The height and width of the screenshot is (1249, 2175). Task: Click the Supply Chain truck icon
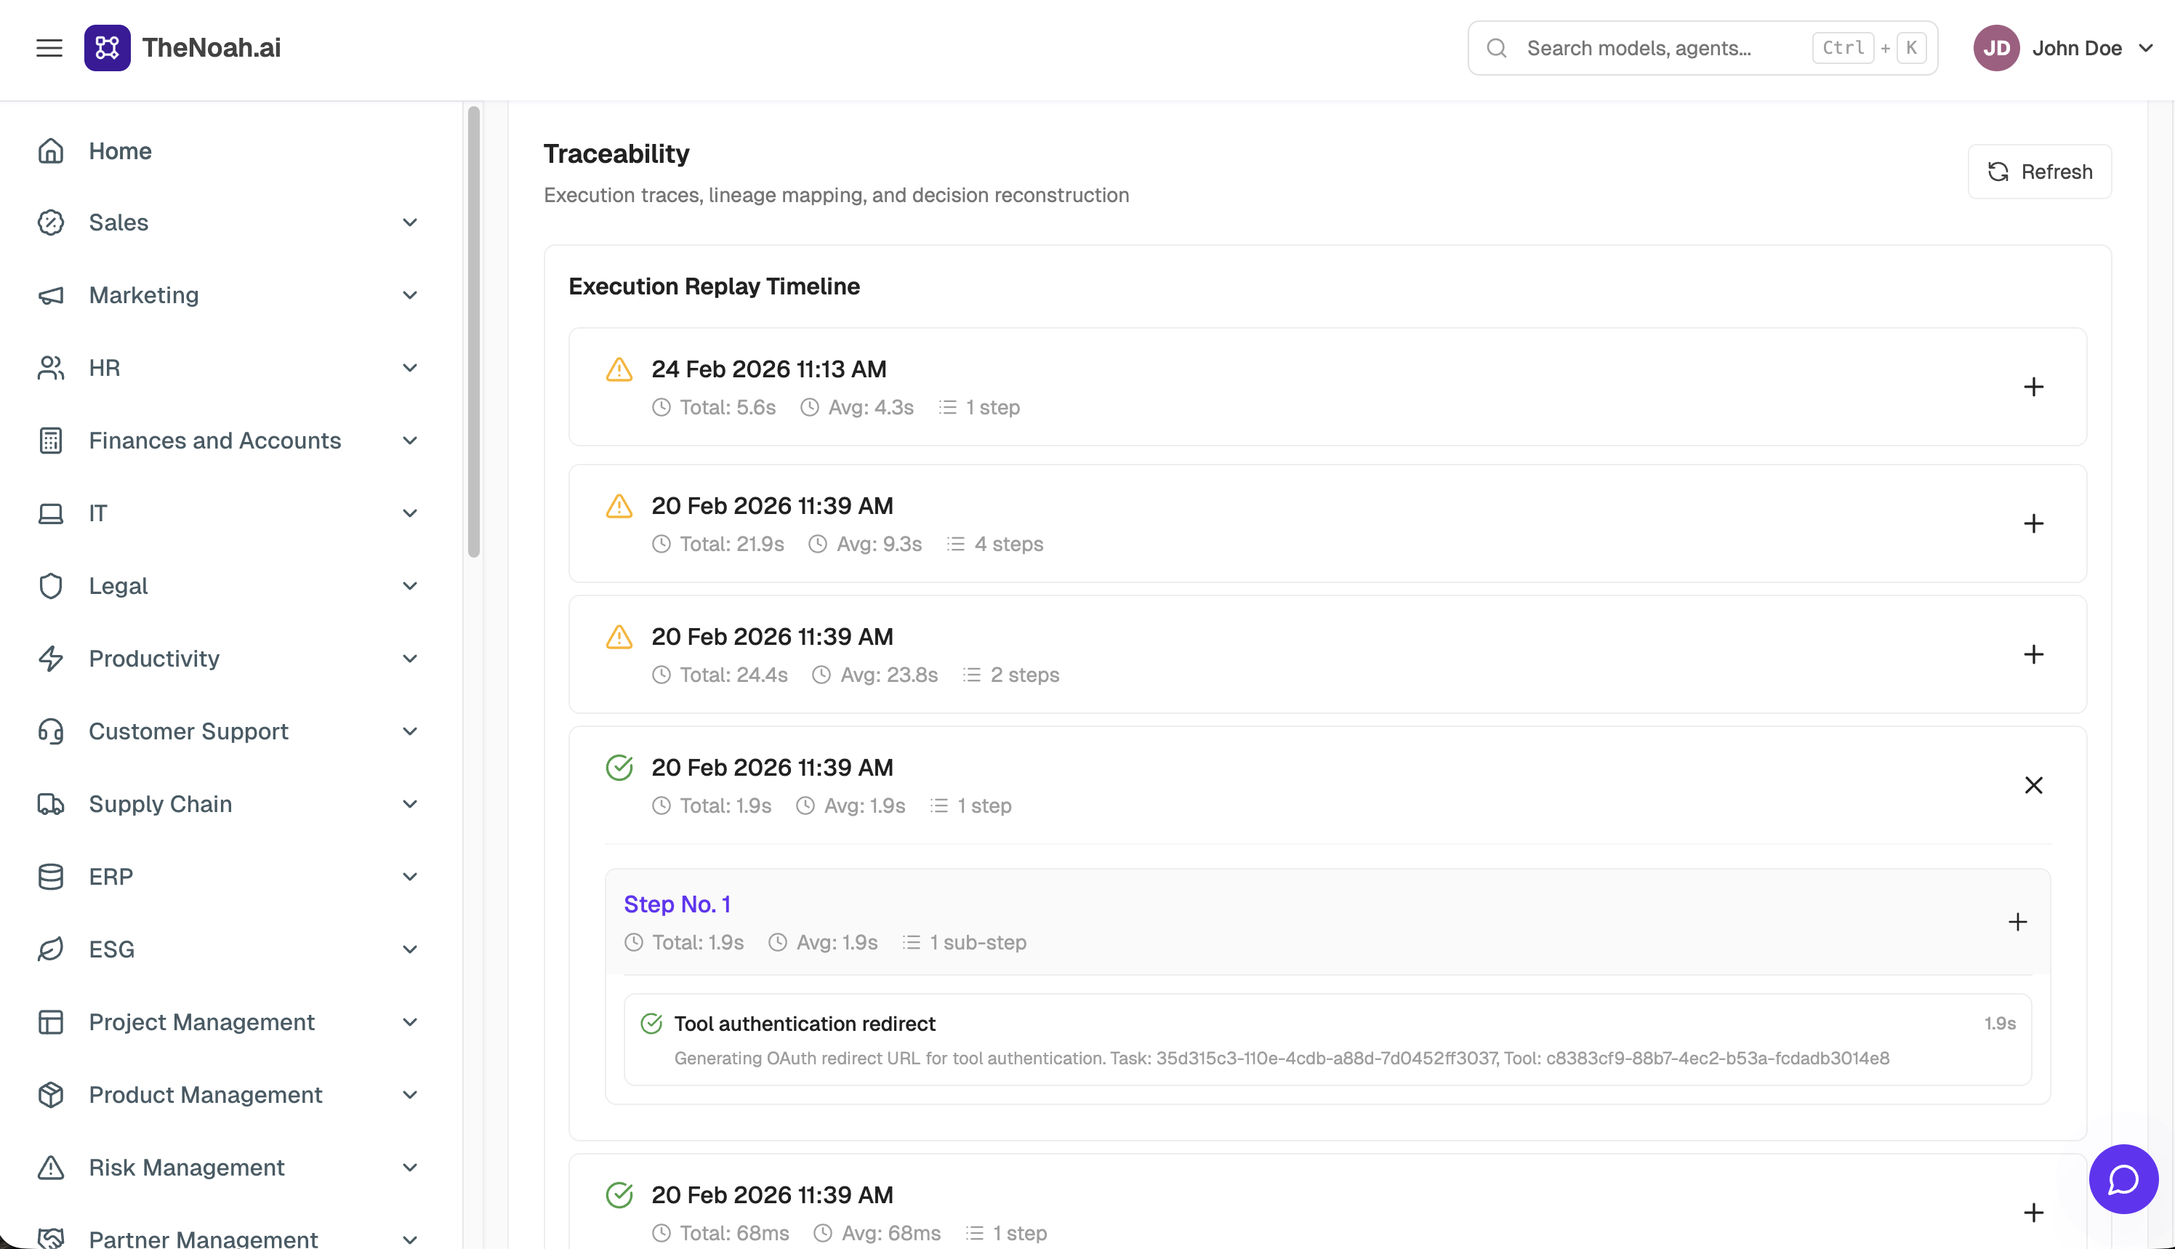click(51, 804)
